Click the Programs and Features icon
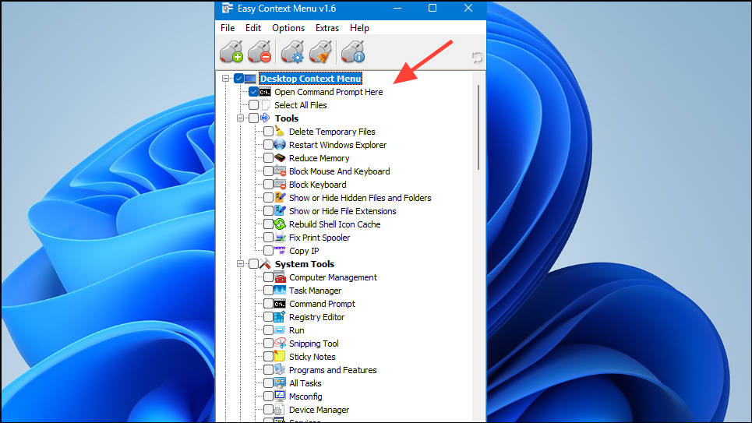 [x=280, y=369]
